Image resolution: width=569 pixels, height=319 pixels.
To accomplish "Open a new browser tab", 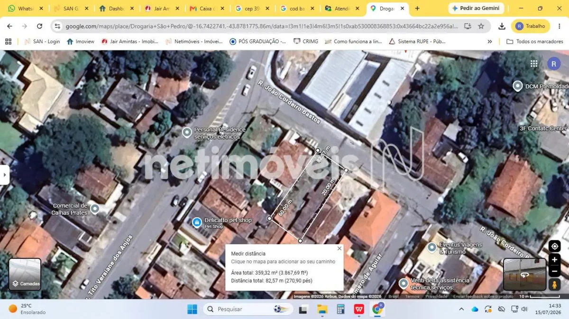I will (x=417, y=8).
